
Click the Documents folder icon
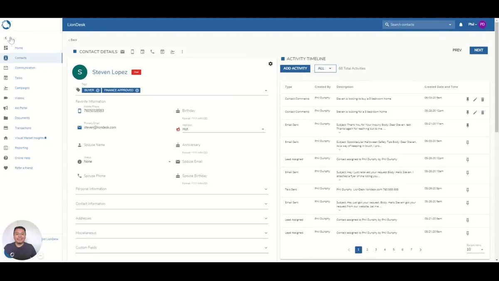(6, 118)
